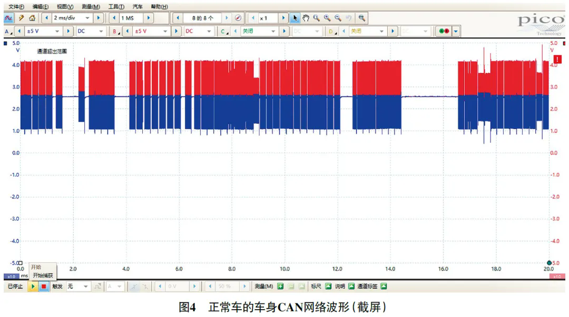Decrease sample count left of 1 MS
Viewport: 569px width, 317px height.
click(114, 18)
